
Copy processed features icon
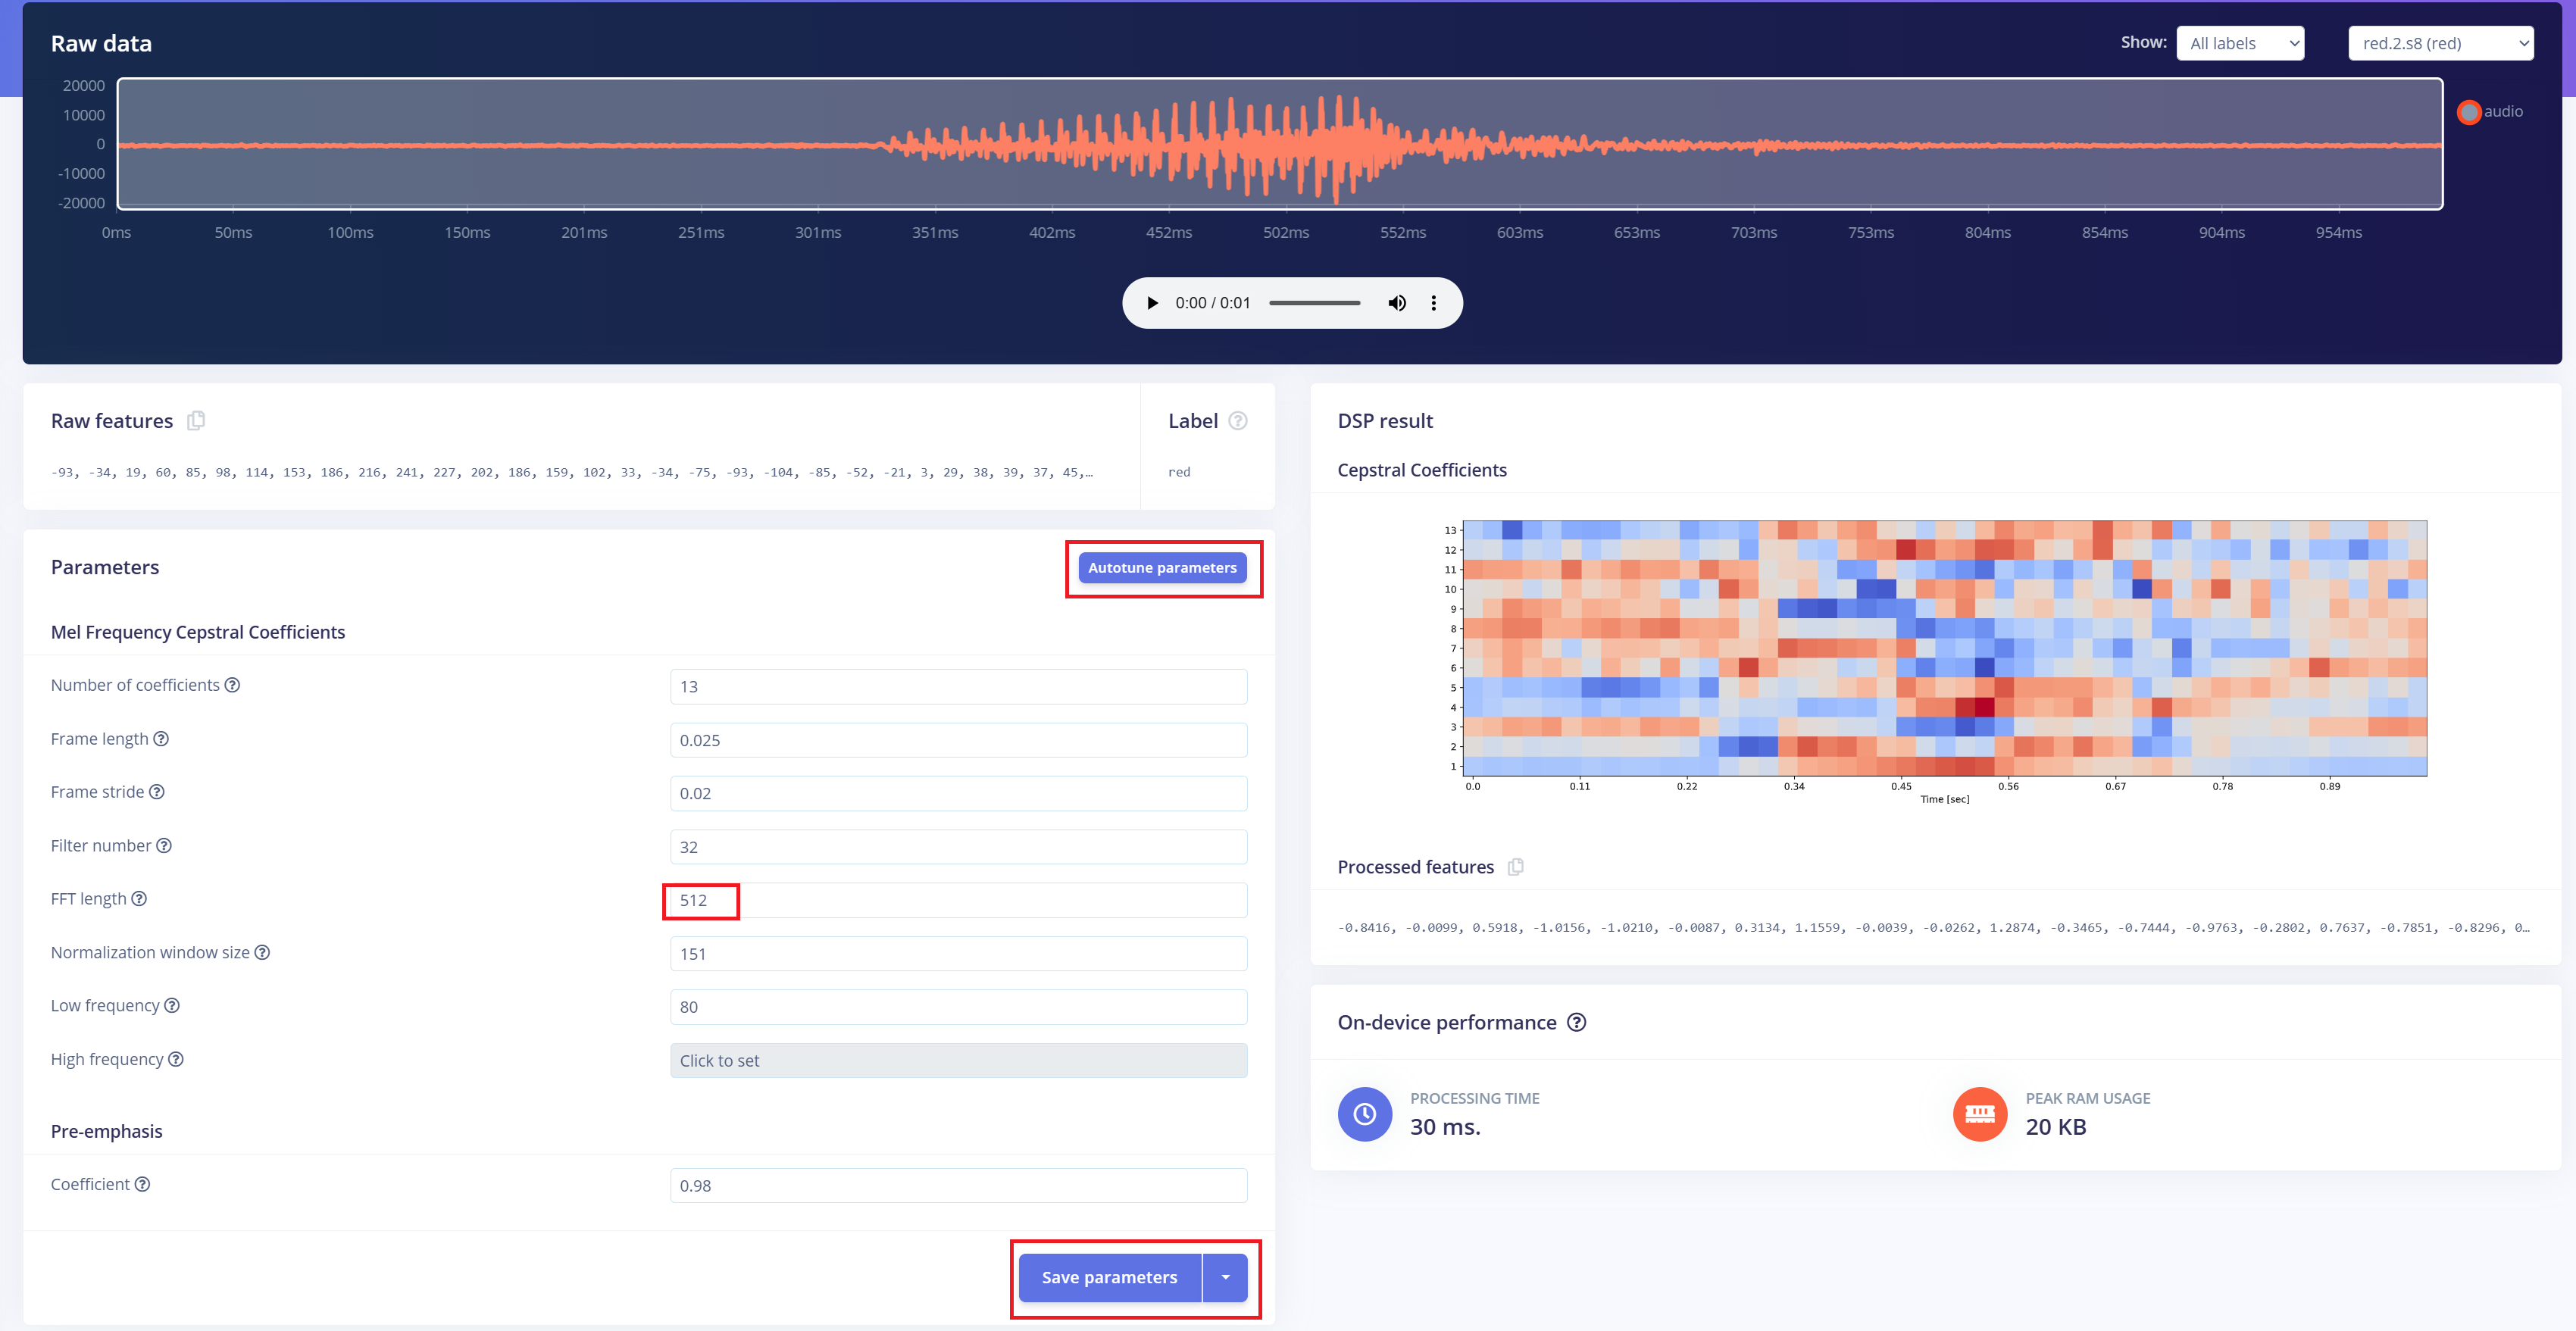tap(1515, 867)
